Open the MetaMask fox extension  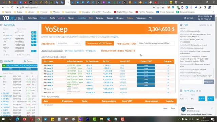click(169, 7)
